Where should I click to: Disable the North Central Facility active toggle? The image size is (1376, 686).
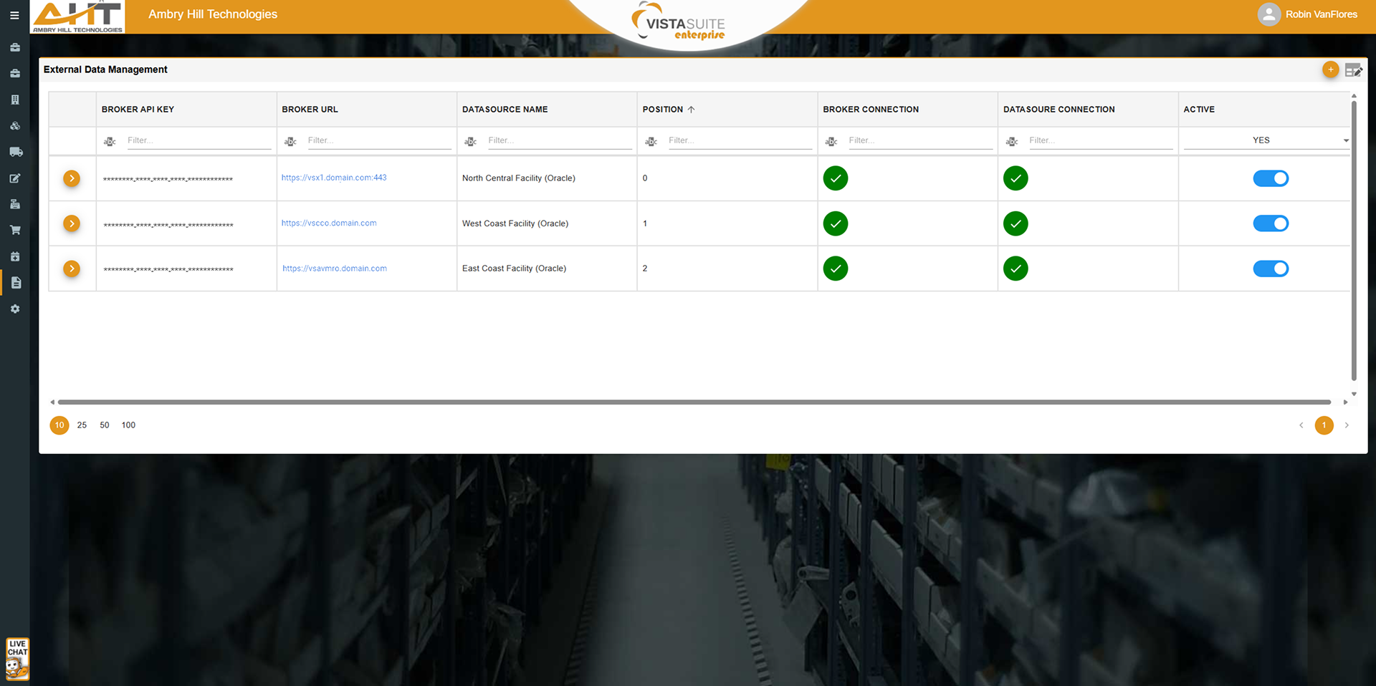tap(1270, 178)
